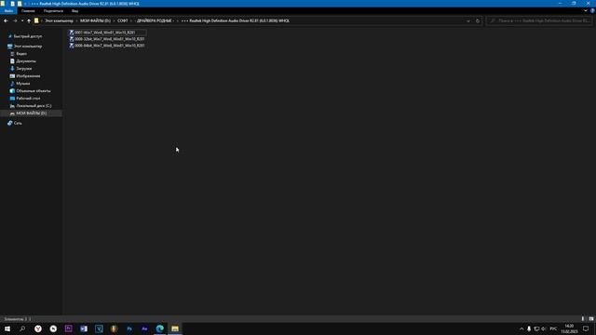This screenshot has height=335, width=596.
Task: Click the Forward navigation arrow
Action: [15, 20]
